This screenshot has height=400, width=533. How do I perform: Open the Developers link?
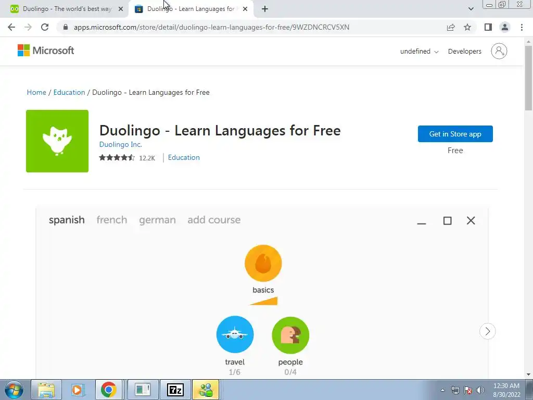(465, 52)
